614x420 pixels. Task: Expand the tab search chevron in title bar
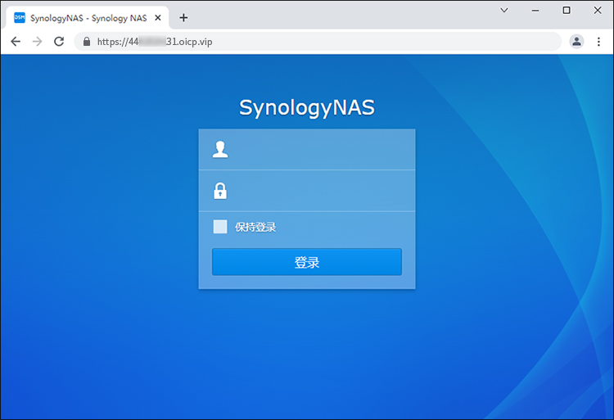click(504, 11)
